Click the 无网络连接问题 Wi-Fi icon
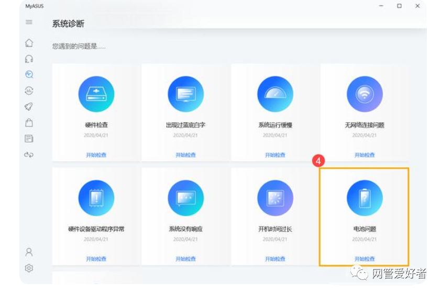This screenshot has width=441, height=293. 365,94
